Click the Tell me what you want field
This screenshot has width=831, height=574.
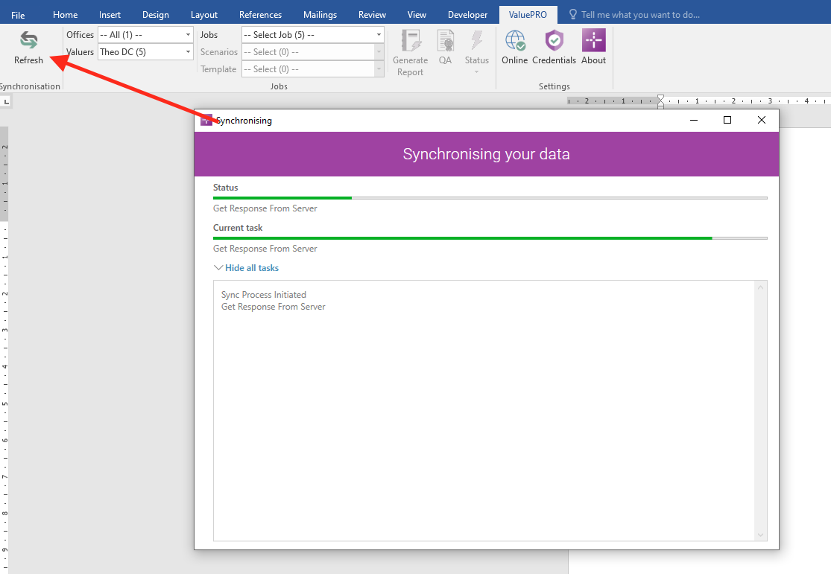pos(640,15)
